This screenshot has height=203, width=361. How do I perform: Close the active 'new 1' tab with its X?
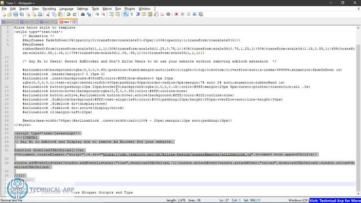[x=74, y=22]
